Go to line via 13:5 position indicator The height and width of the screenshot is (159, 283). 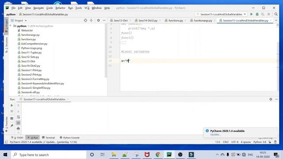coord(218,142)
